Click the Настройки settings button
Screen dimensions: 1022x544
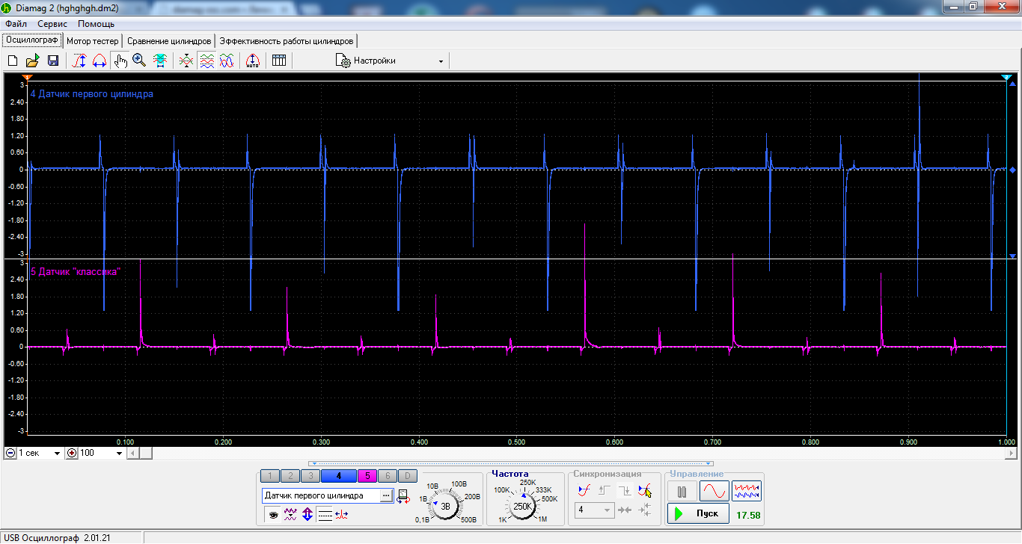pos(367,61)
